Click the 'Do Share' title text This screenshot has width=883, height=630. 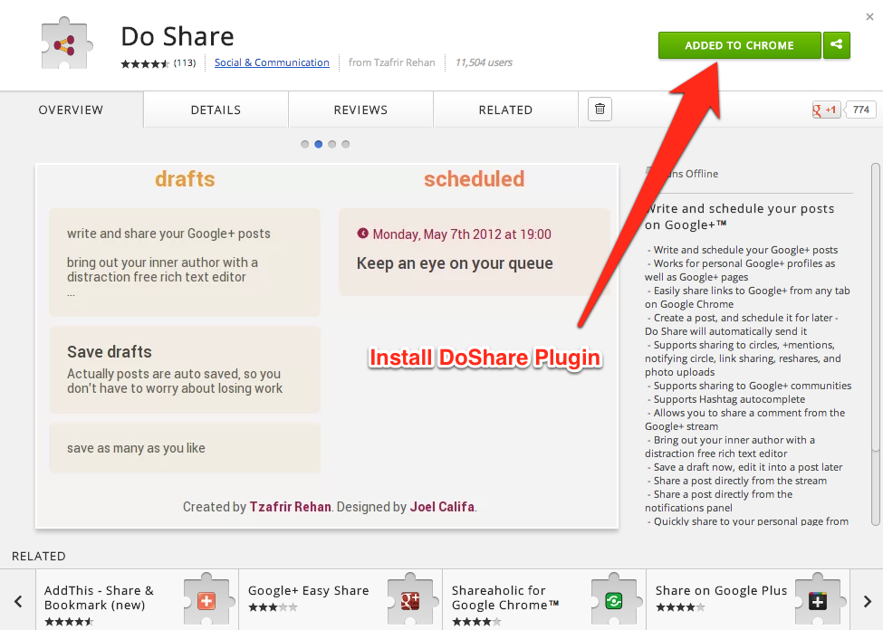(178, 36)
